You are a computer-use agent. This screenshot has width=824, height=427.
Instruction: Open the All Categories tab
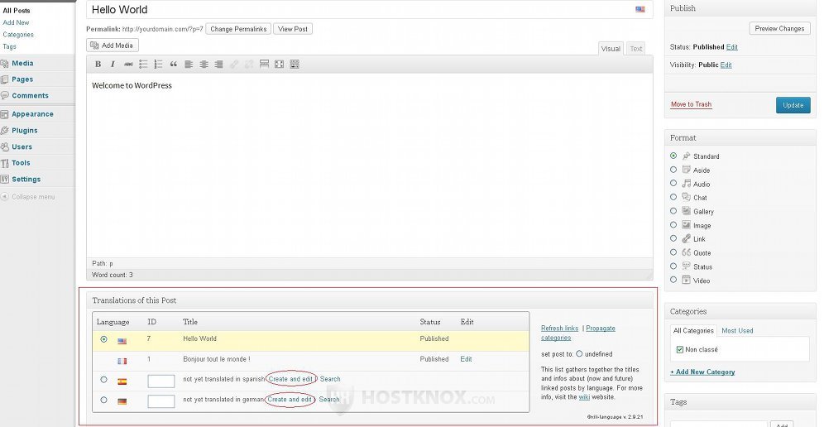(693, 331)
